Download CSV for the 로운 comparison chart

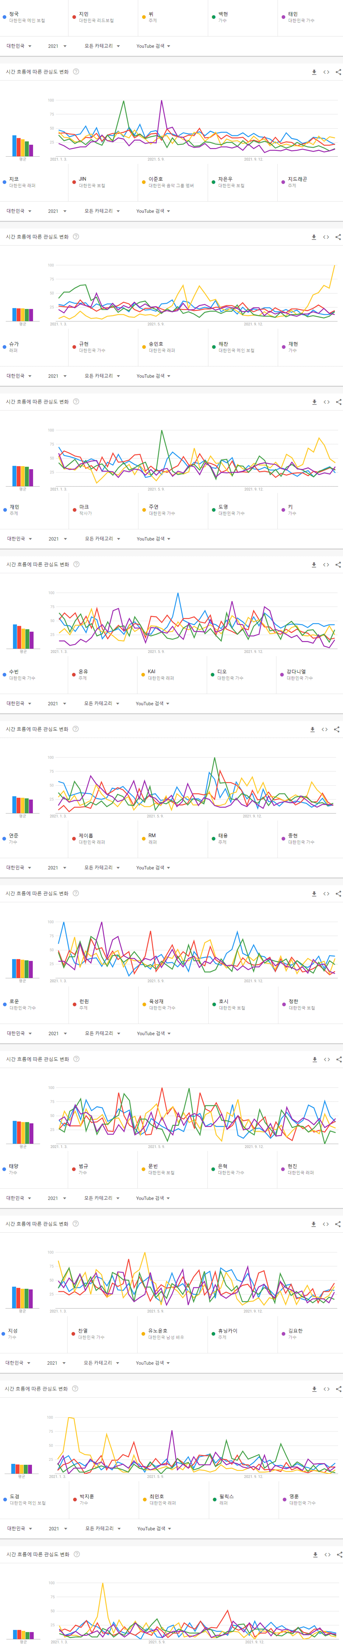[x=314, y=1059]
